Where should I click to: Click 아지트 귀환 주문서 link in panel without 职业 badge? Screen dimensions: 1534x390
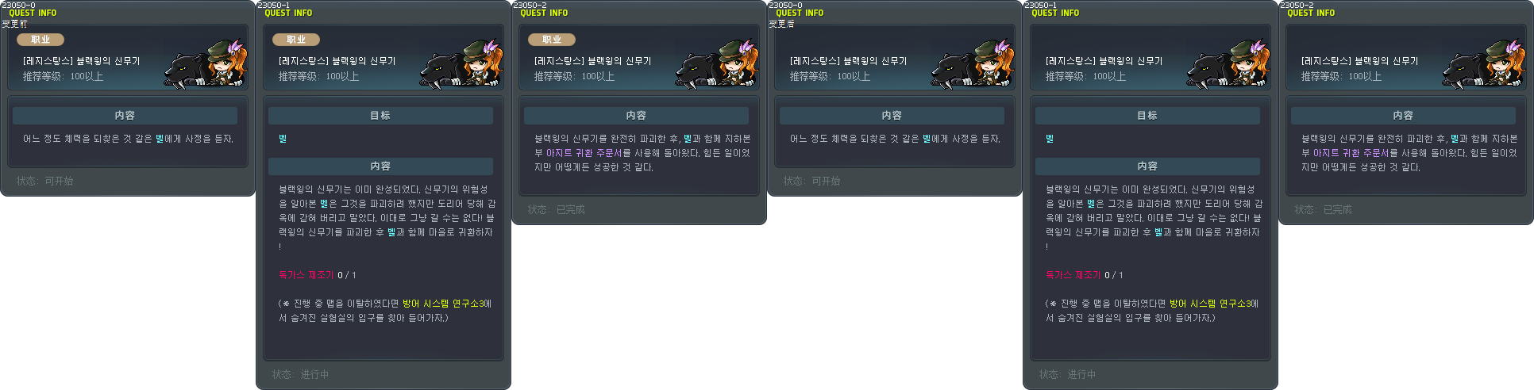(x=1351, y=153)
